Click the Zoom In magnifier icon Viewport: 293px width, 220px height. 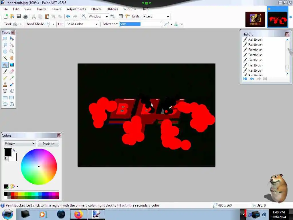[x=112, y=16]
